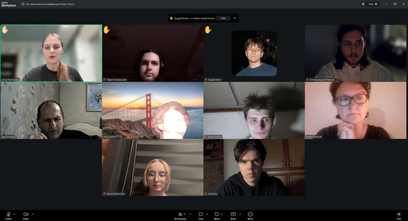Click Андрій's profile picture tile

(254, 53)
